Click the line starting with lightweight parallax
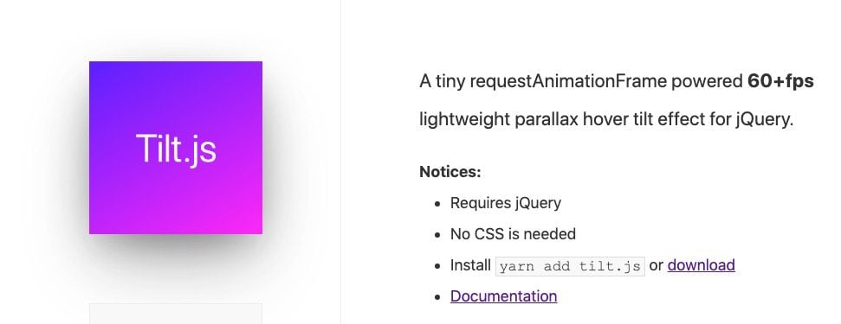This screenshot has height=324, width=841. tap(606, 120)
